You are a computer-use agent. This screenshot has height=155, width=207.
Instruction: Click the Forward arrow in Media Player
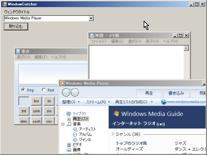pyautogui.click(x=75, y=93)
